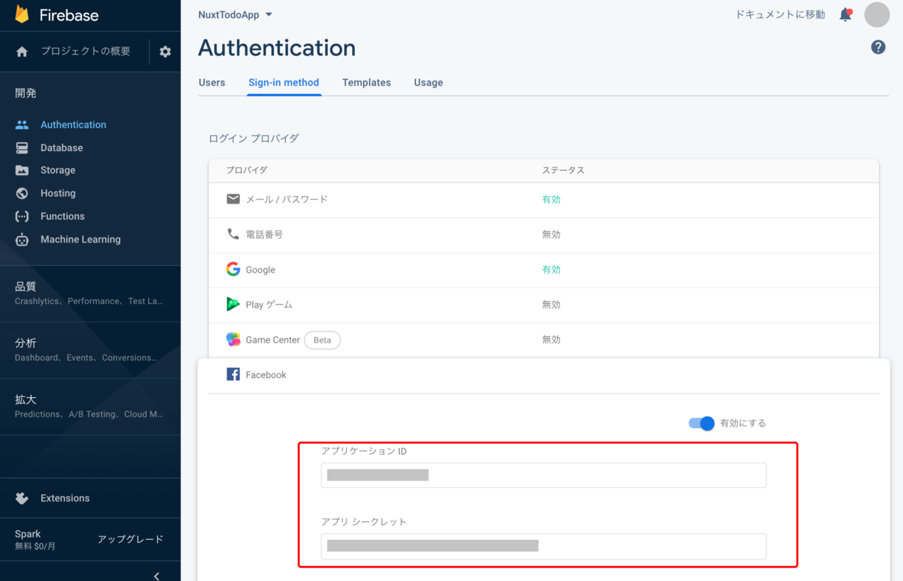Click the アプリ シークレット input field

click(x=543, y=546)
